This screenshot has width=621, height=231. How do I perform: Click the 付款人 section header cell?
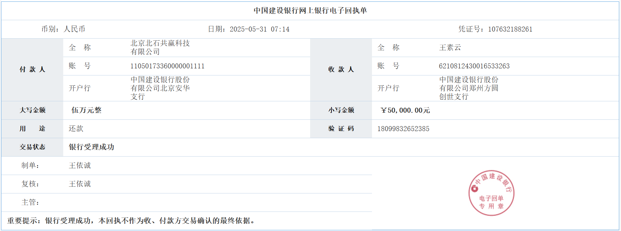pyautogui.click(x=32, y=69)
